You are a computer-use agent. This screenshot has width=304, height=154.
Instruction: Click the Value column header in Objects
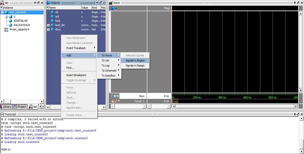point(86,8)
